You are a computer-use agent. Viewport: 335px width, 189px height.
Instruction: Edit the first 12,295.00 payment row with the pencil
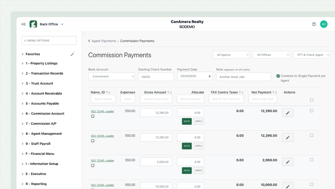coord(288,113)
